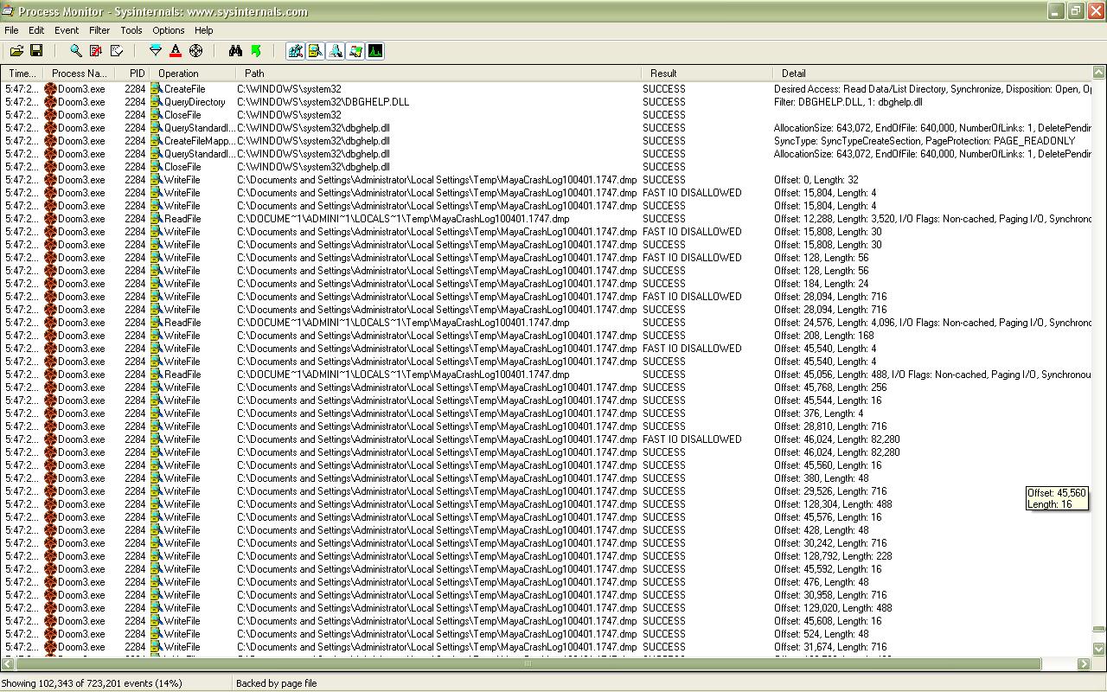
Task: Select row with 'Offset: 184, Length: 24'
Action: coord(547,284)
